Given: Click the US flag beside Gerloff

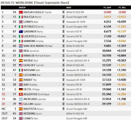Looking at the screenshot, I should click(21, 65).
